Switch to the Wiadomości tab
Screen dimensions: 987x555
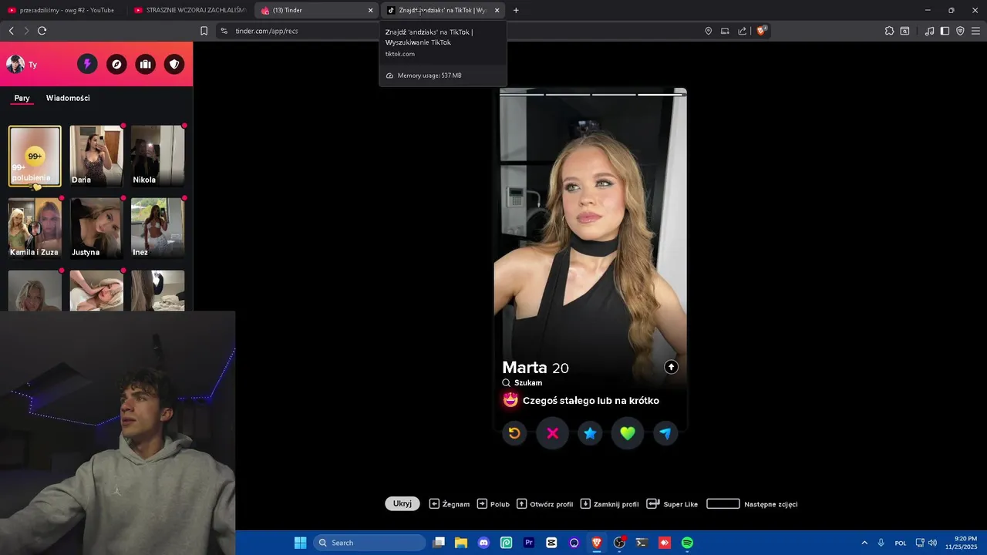[68, 98]
